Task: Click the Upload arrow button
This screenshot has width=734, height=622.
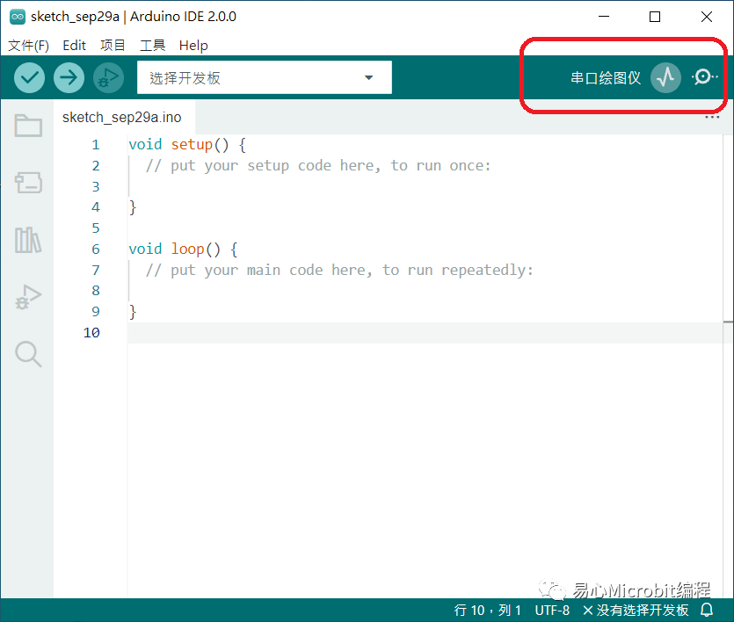Action: (69, 77)
